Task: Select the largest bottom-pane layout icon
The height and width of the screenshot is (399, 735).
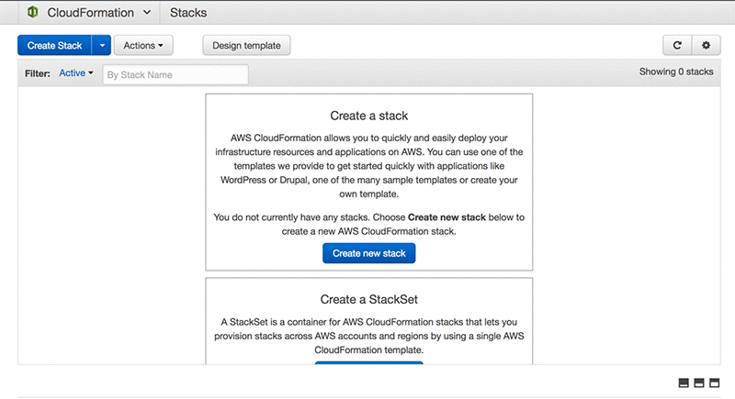Action: [714, 382]
